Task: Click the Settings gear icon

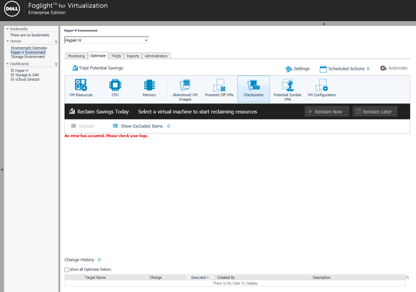Action: (288, 69)
